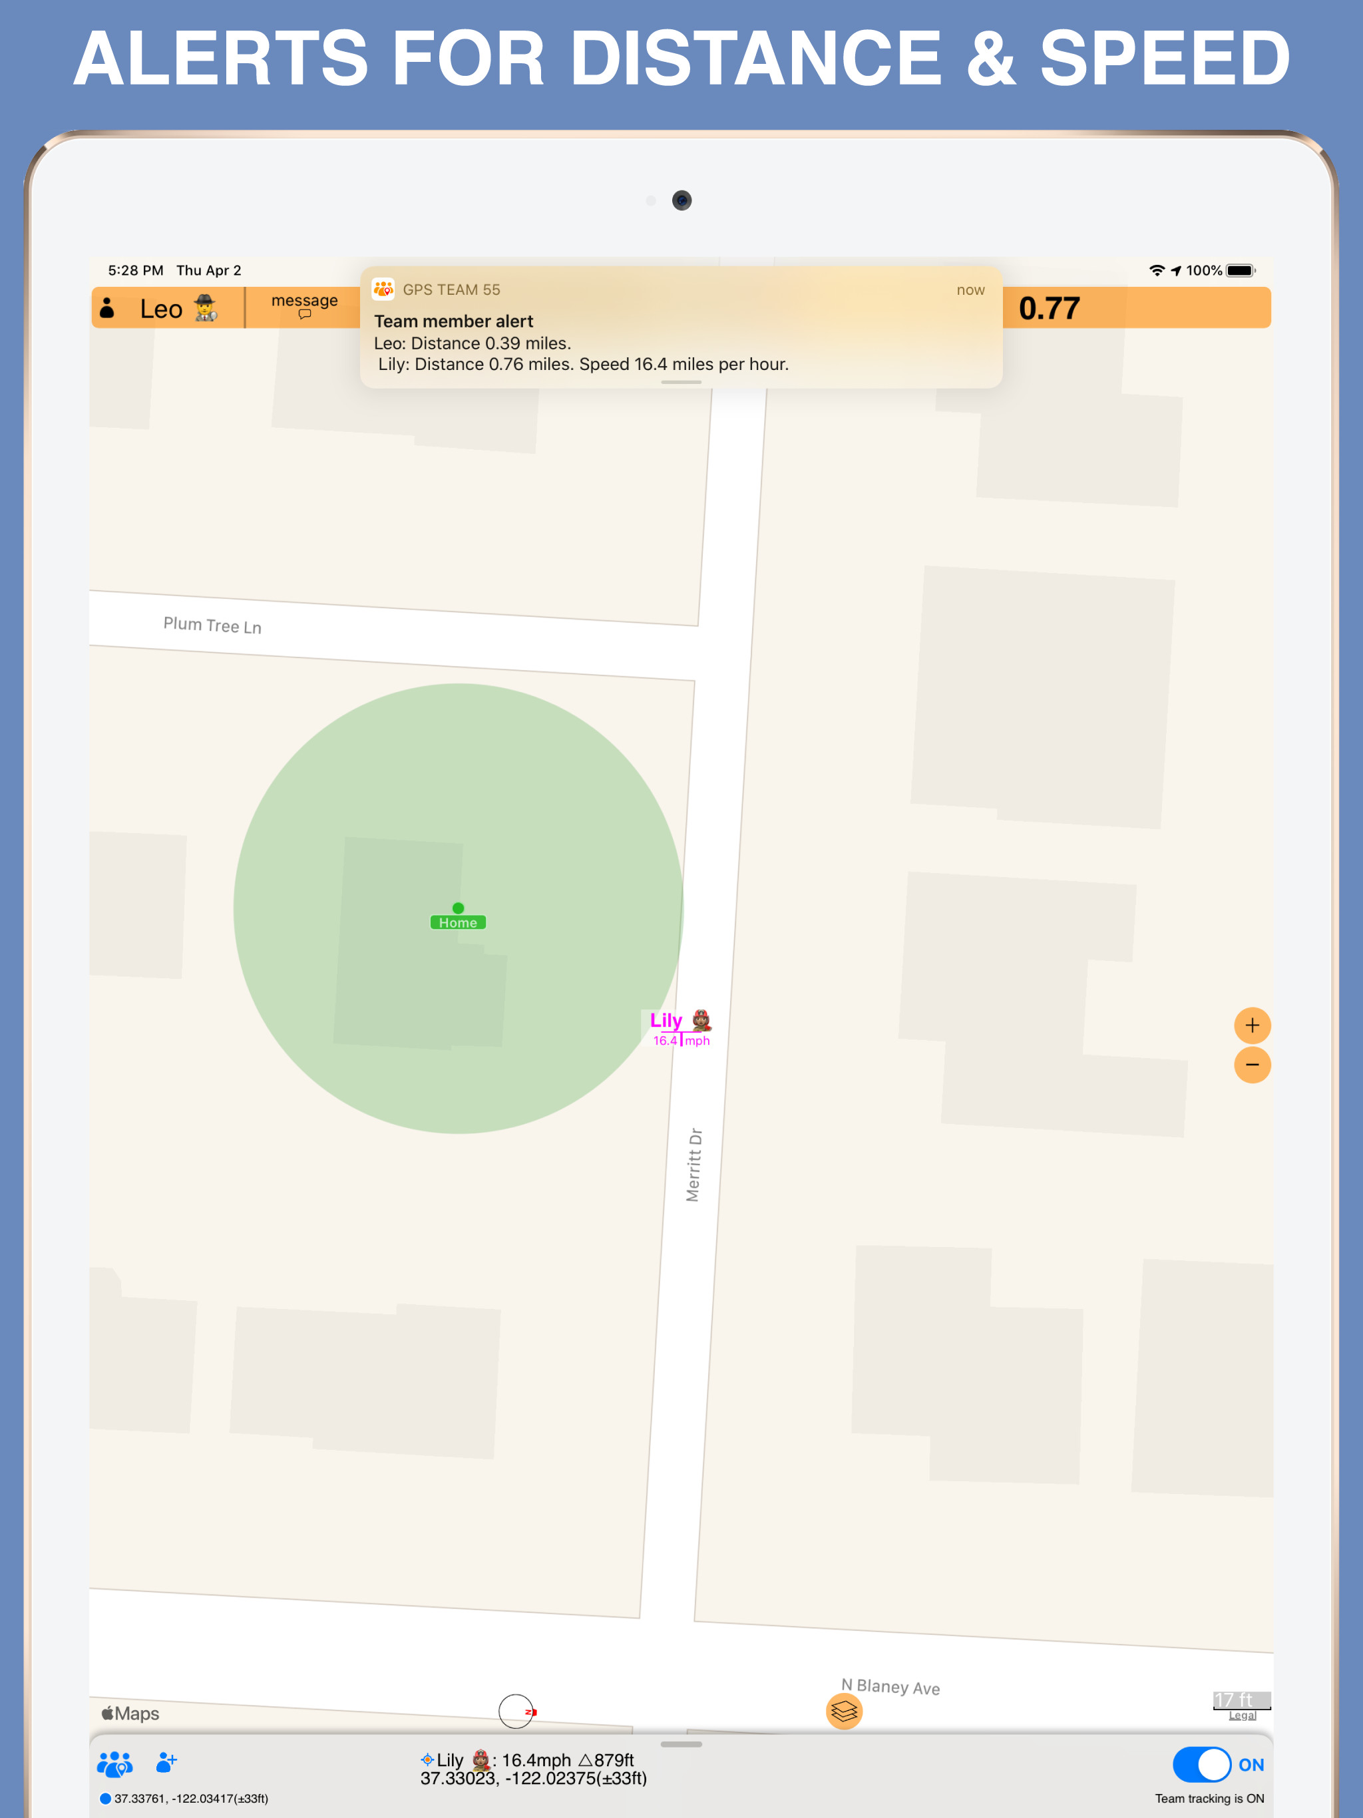Open the Legal link on map
Screen dimensions: 1363x1818
(x=1242, y=1716)
